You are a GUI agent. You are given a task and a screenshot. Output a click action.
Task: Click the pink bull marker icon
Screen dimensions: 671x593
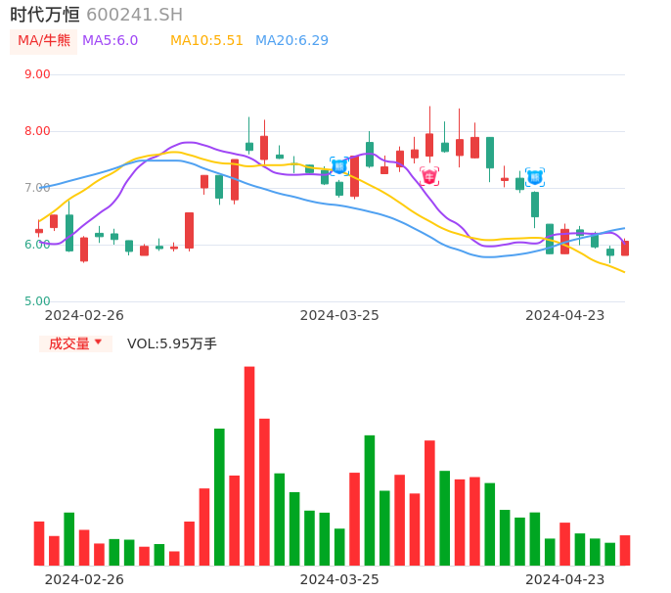point(429,176)
